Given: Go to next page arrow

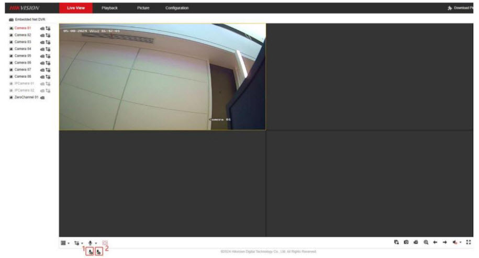Looking at the screenshot, I should tap(444, 242).
